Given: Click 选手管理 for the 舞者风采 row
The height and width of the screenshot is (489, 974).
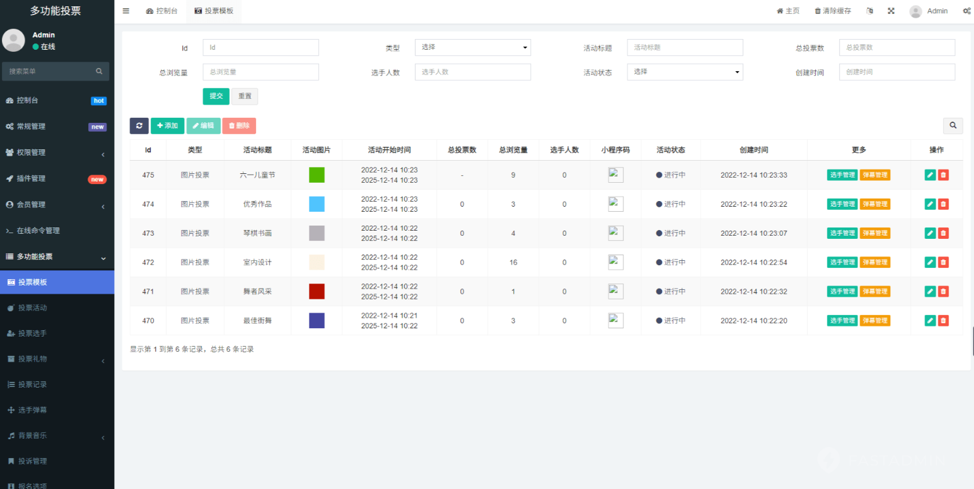Looking at the screenshot, I should (842, 291).
